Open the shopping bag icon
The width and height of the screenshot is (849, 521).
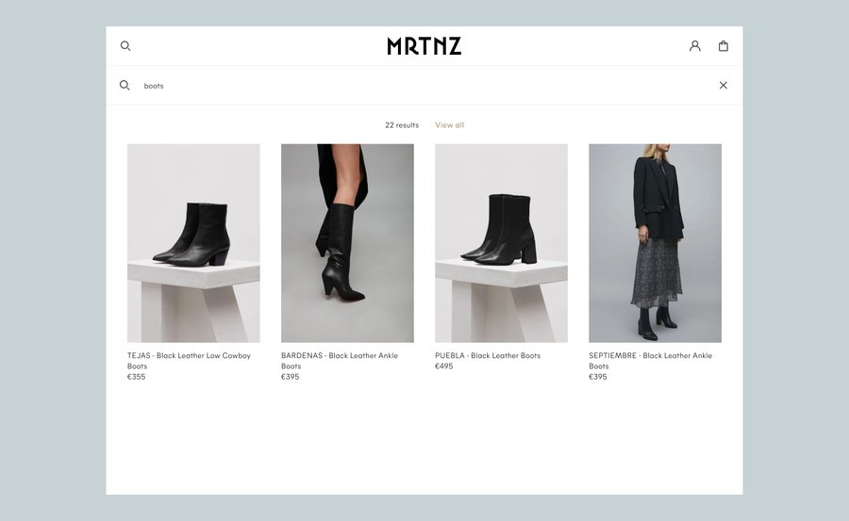[724, 46]
